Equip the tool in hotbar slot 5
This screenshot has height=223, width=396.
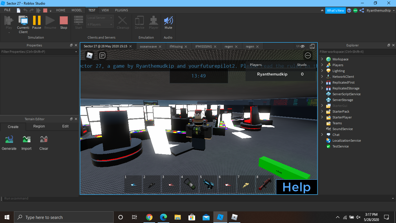coord(209,184)
